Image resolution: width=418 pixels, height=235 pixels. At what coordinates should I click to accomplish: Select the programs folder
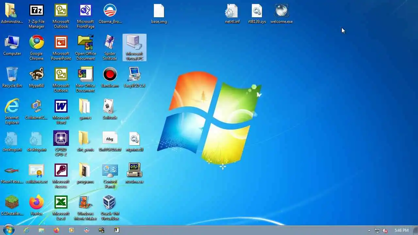(x=85, y=174)
